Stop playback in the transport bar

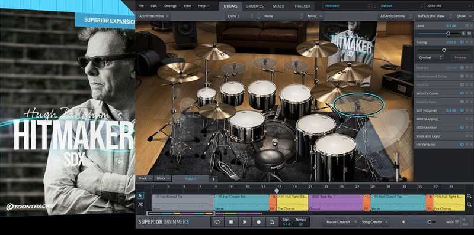[x=231, y=222]
